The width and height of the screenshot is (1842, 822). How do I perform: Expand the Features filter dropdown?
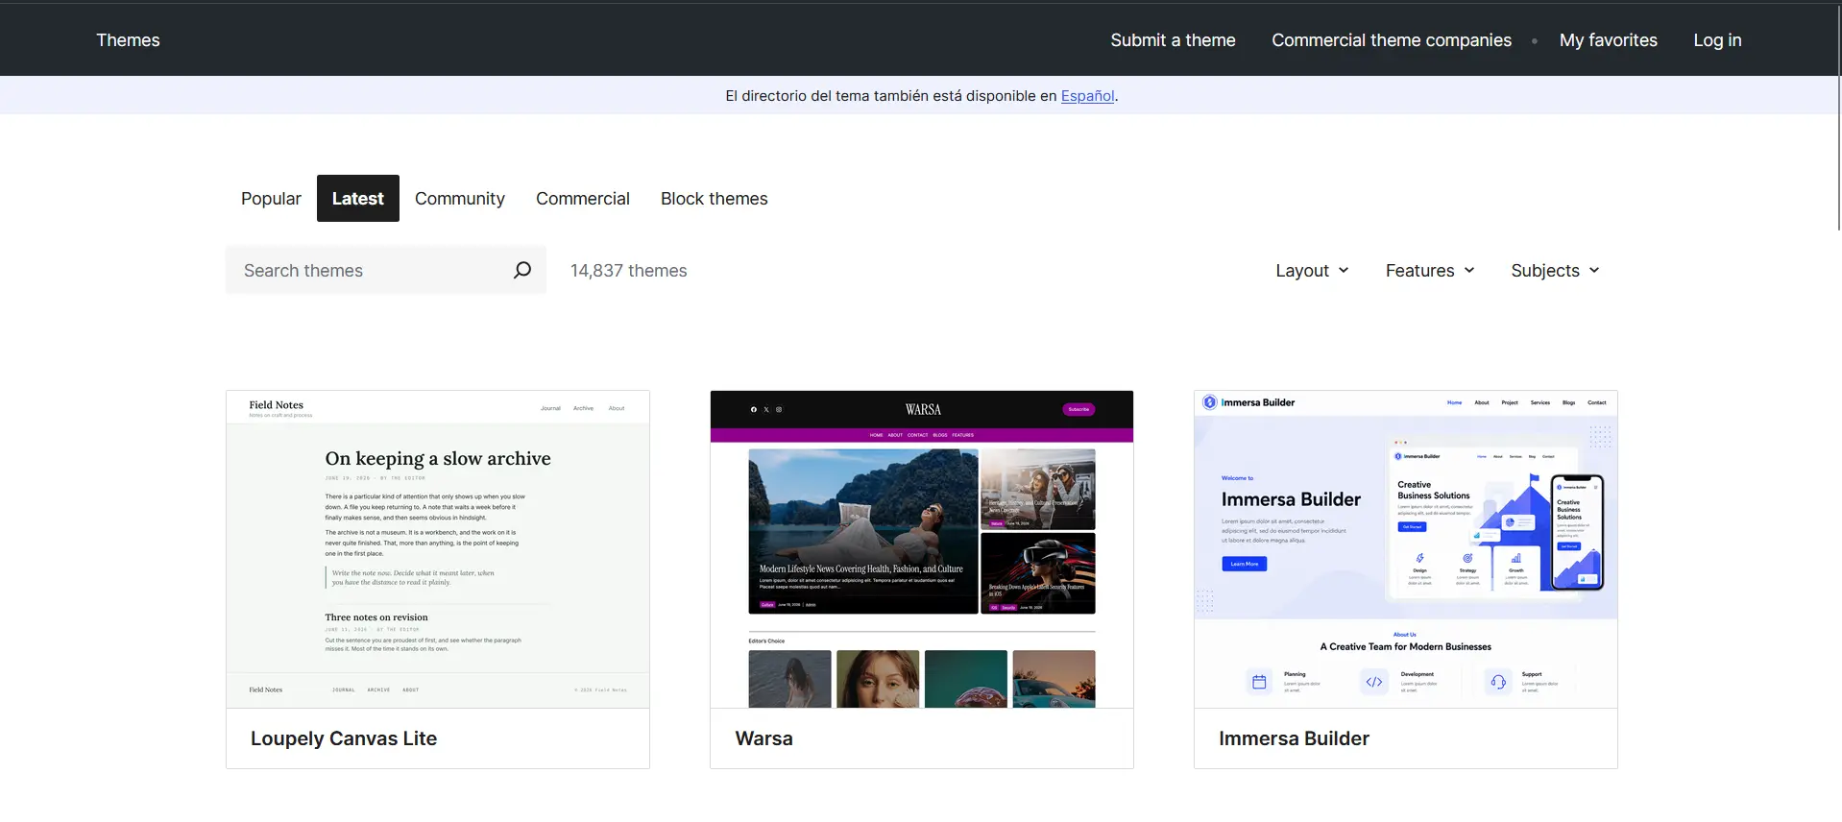pyautogui.click(x=1430, y=271)
